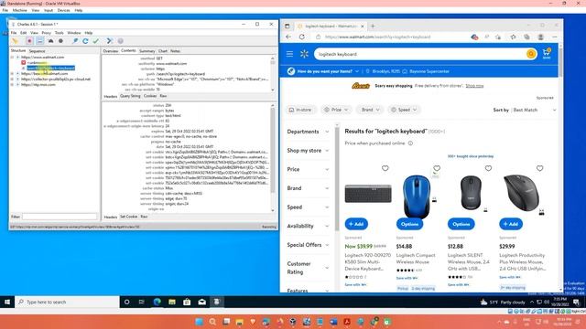This screenshot has height=329, width=586.
Task: Select the Cookies request tab in Charles
Action: point(150,96)
